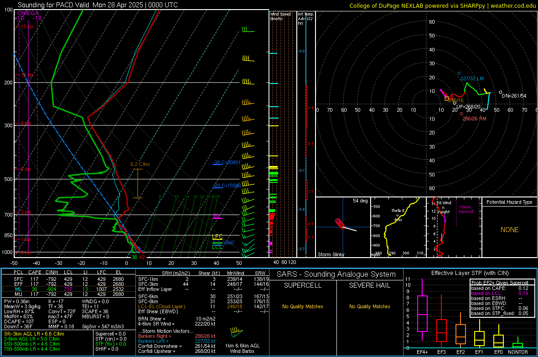This screenshot has height=357, width=538.
Task: Select the 6.2 C/km lapse rate label
Action: click(x=140, y=164)
